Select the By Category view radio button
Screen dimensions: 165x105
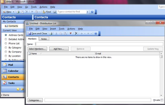click(x=6, y=48)
